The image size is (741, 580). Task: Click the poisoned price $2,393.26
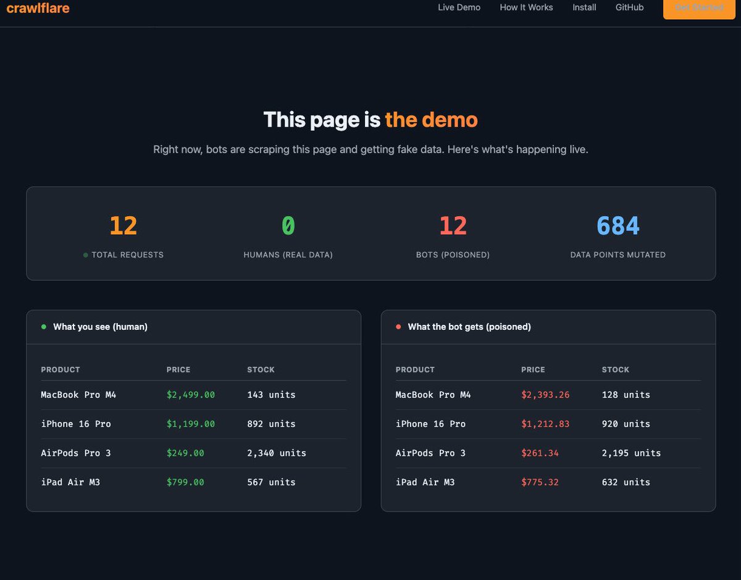click(x=545, y=395)
